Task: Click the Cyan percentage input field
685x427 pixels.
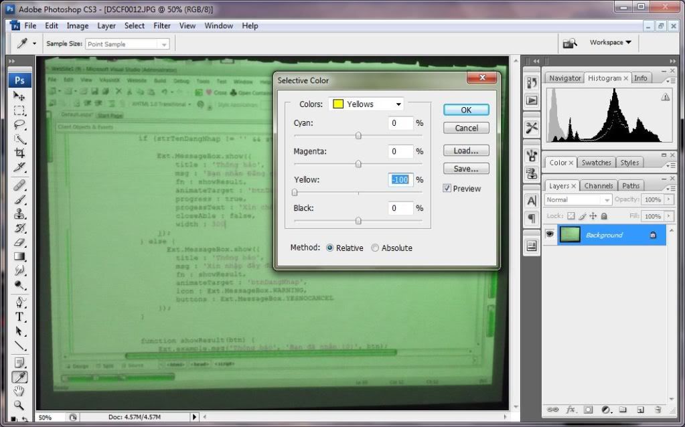Action: coord(400,123)
